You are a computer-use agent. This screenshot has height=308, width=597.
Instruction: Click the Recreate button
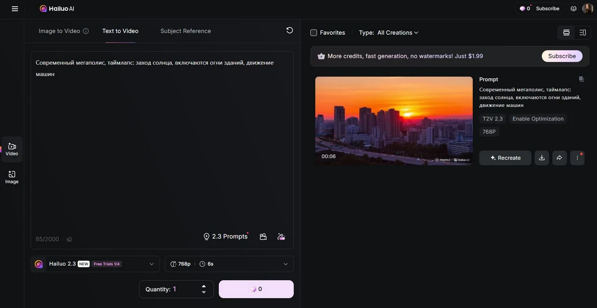pyautogui.click(x=505, y=158)
